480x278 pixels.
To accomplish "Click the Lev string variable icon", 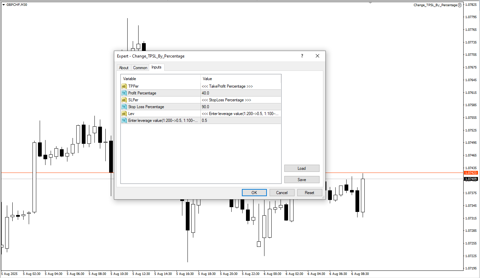I will 124,114.
